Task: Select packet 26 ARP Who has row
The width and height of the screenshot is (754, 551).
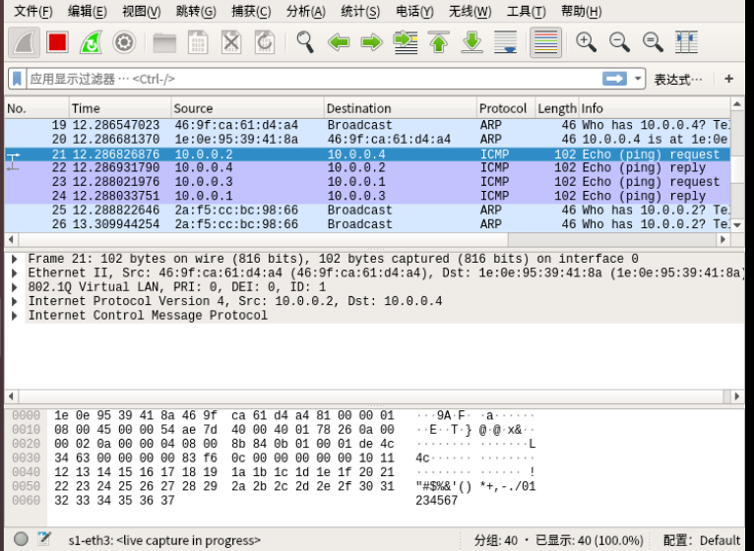Action: point(367,224)
